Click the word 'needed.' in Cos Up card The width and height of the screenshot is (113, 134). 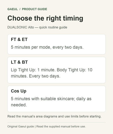click(x=19, y=105)
